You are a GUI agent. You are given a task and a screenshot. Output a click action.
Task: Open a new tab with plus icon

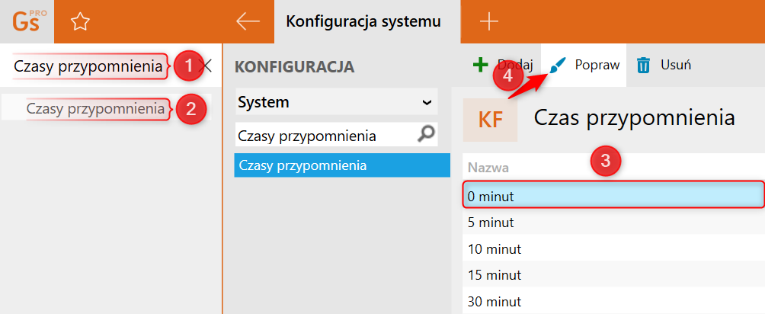click(x=488, y=22)
